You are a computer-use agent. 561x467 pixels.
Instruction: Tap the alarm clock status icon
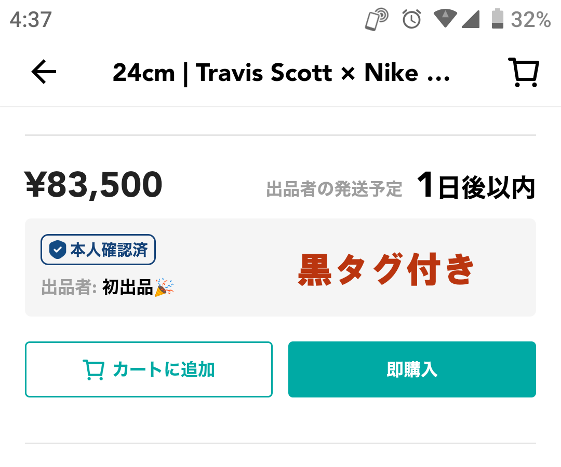412,20
